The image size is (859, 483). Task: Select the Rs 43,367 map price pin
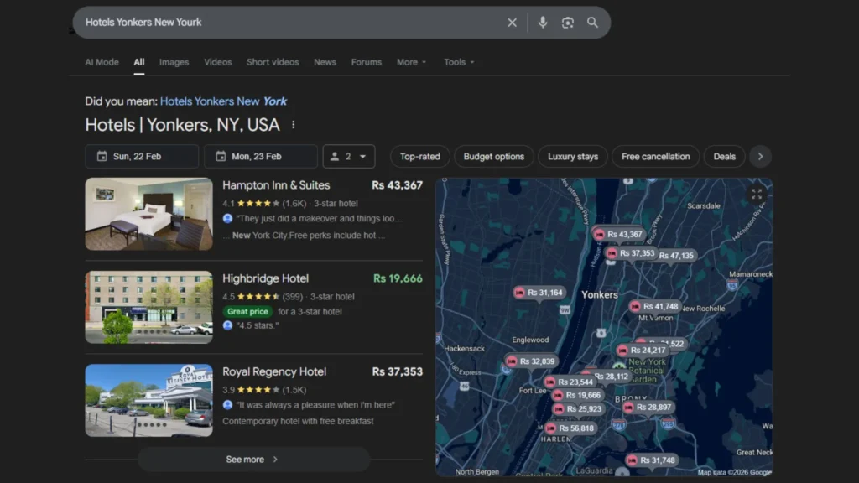click(618, 235)
